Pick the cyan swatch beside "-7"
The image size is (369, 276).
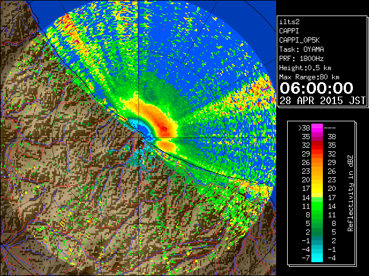point(317,258)
